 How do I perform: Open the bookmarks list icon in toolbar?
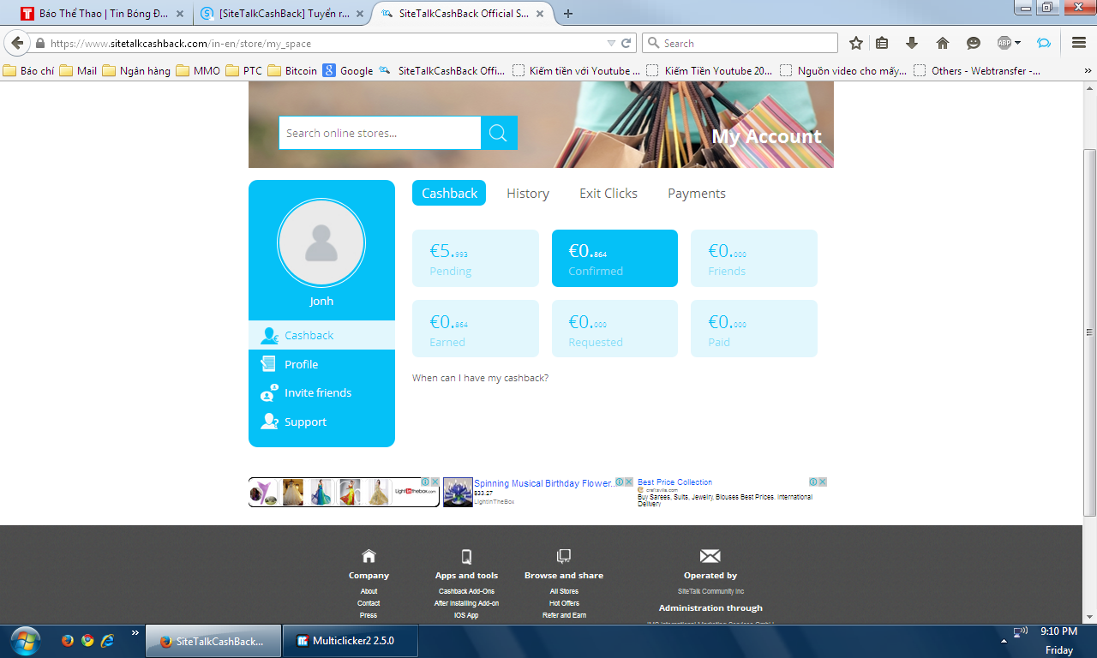point(882,43)
